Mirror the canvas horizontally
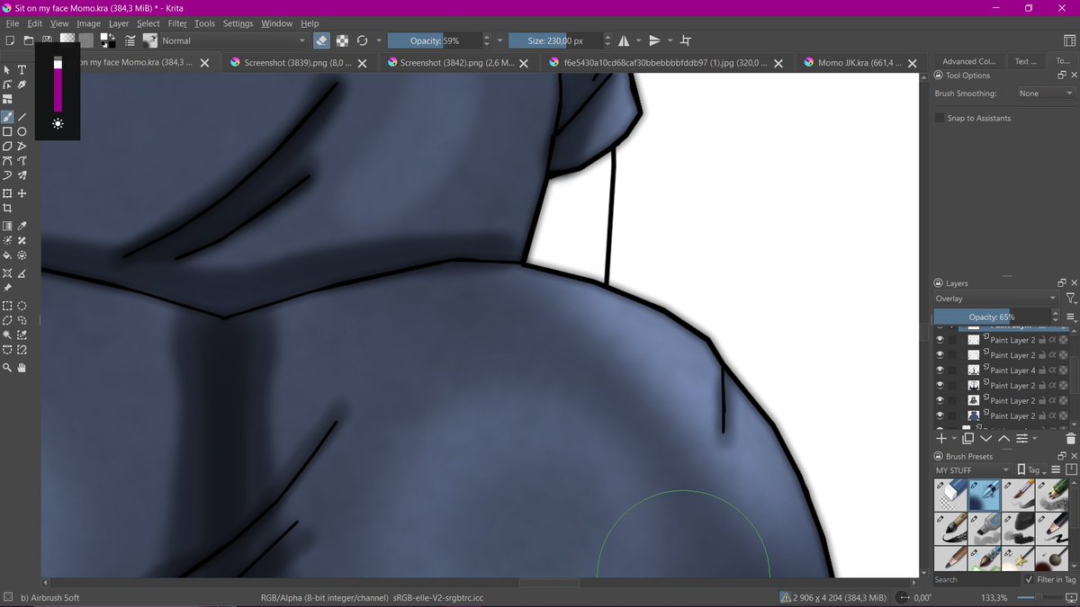The height and width of the screenshot is (607, 1080). 625,40
